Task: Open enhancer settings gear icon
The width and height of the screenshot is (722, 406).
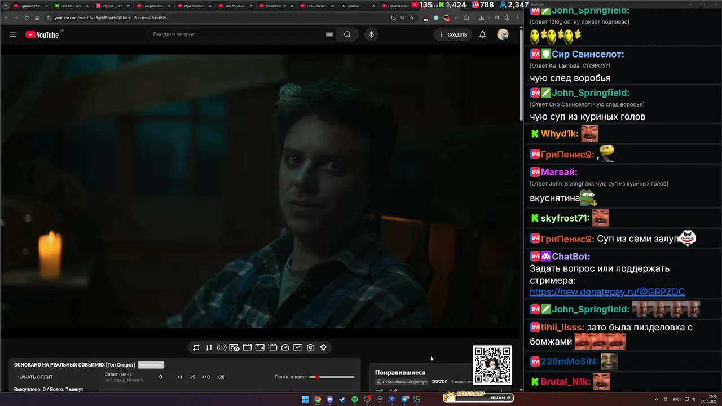Action: (x=323, y=347)
